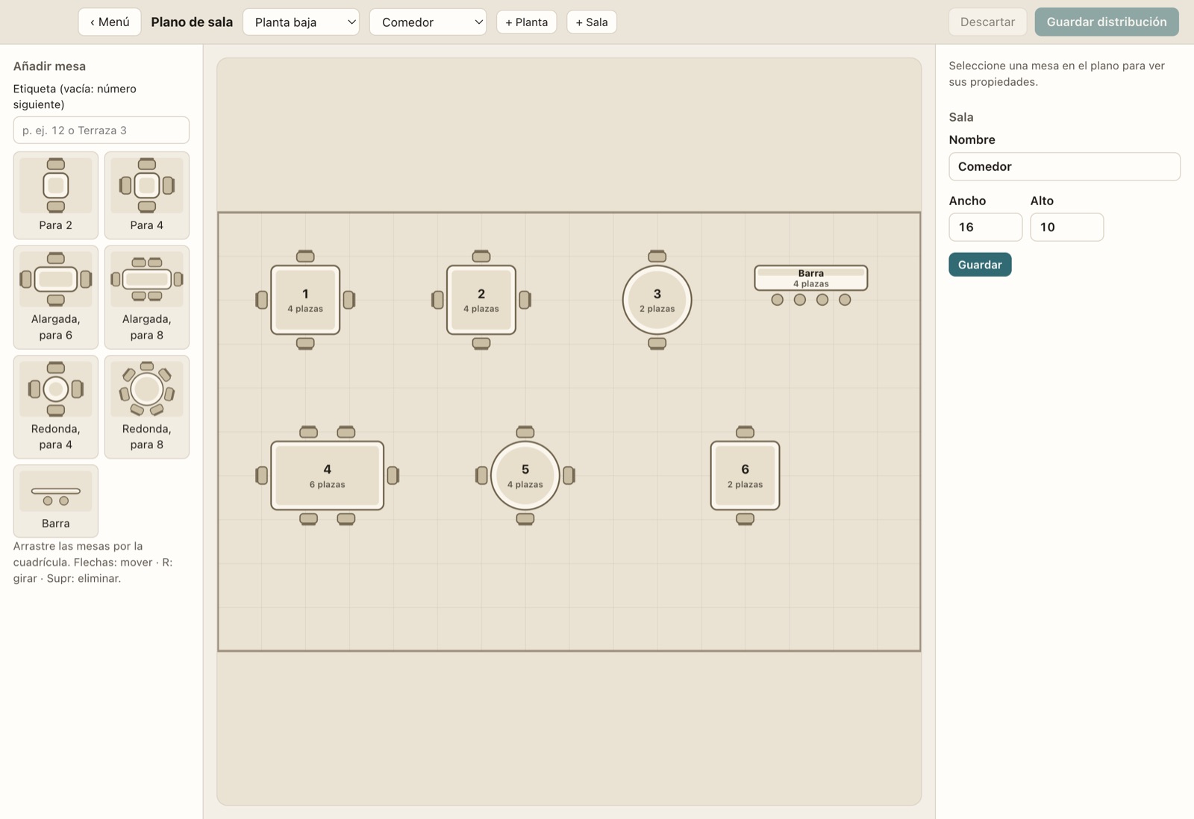Screen dimensions: 1194x819
Task: Click the 'Añadir mesa' heading
Action: click(x=49, y=66)
